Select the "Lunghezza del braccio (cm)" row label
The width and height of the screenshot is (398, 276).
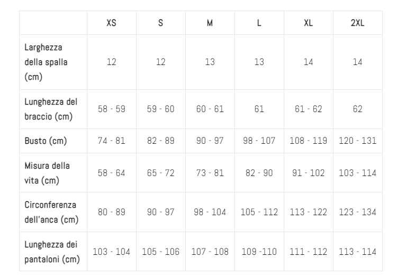click(51, 109)
